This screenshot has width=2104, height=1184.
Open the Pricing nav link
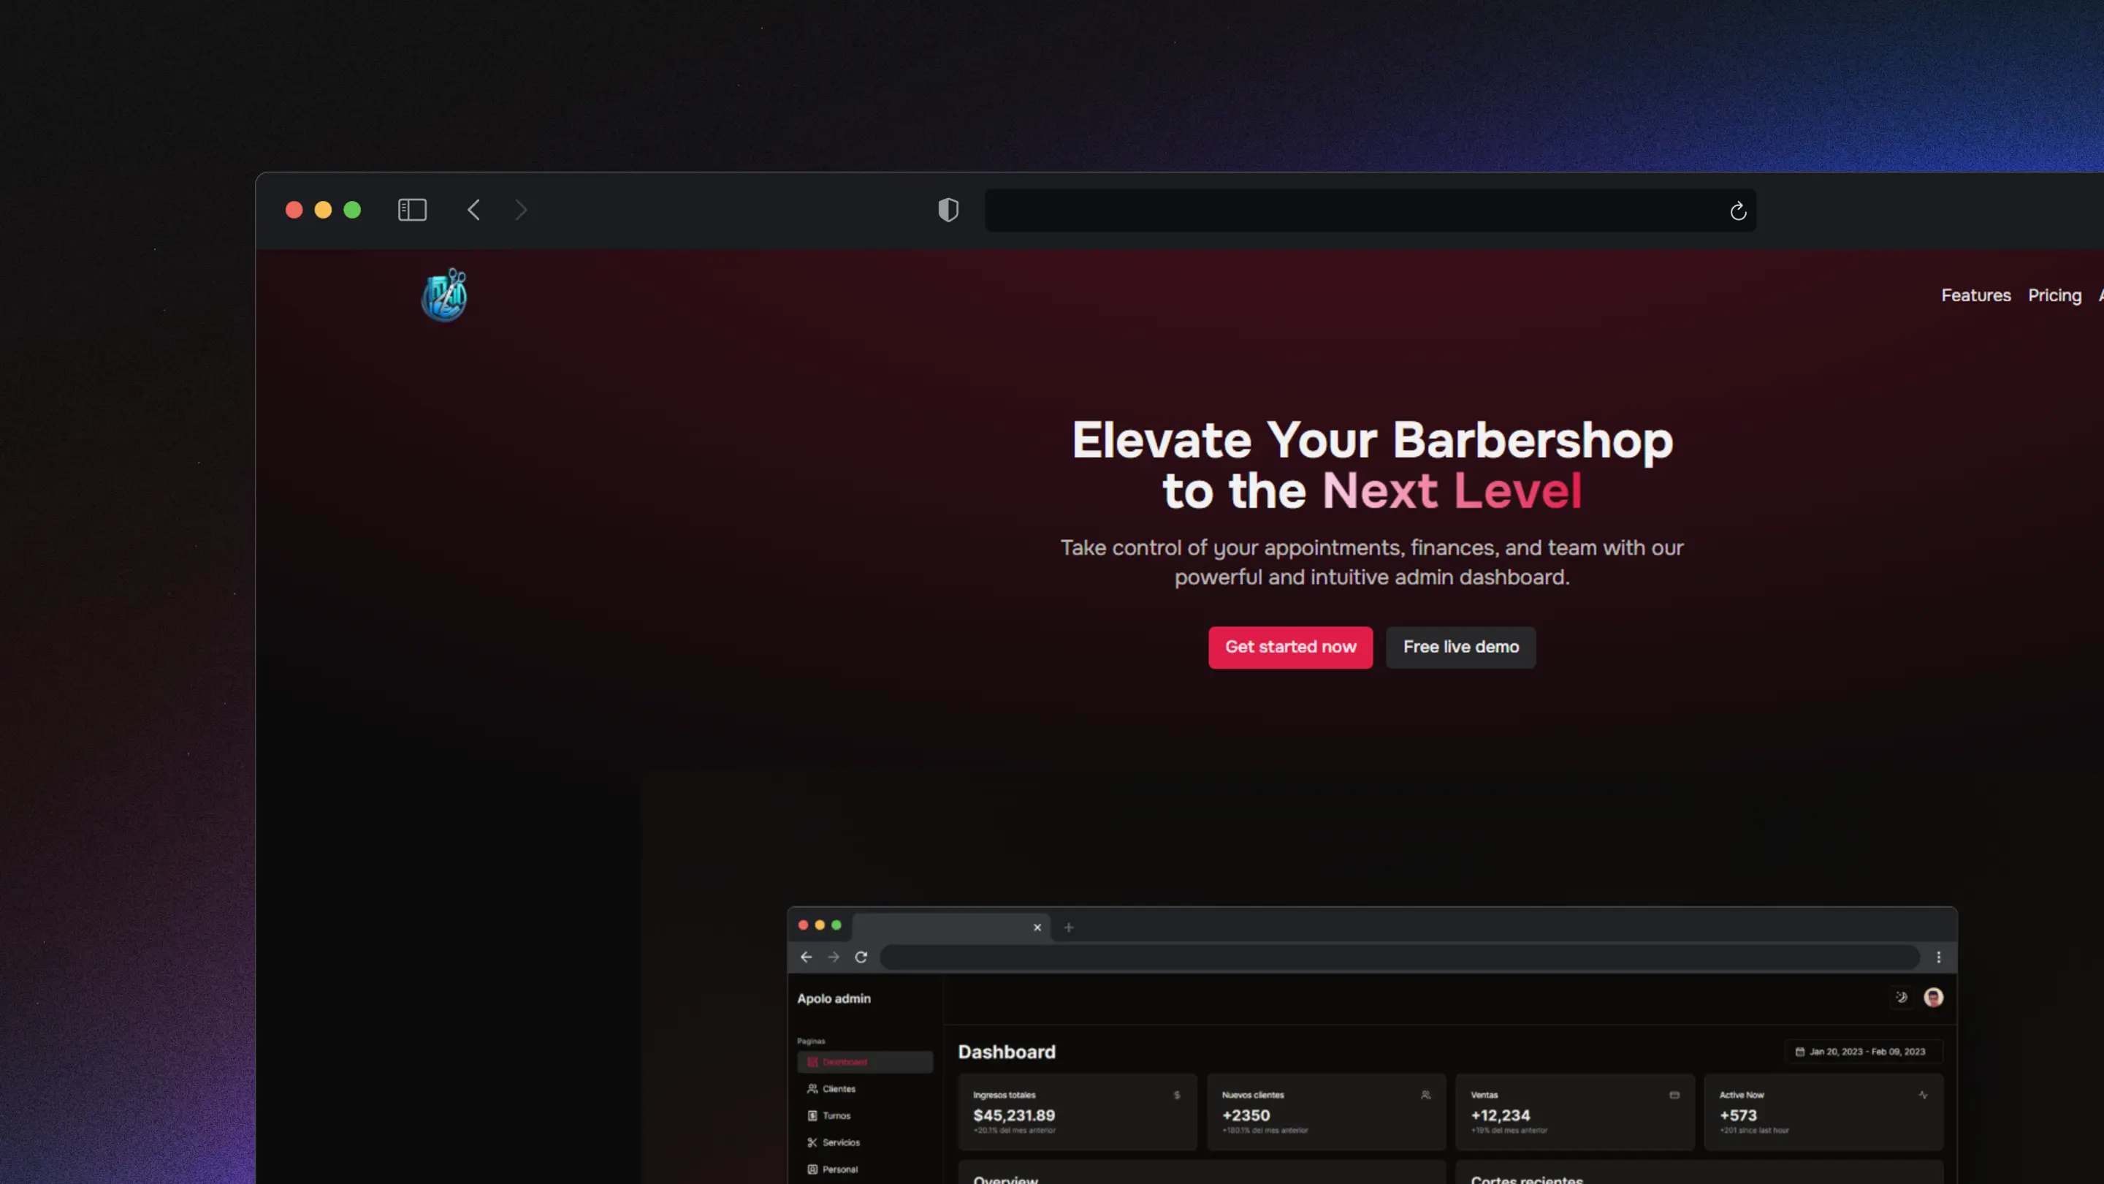click(2054, 295)
